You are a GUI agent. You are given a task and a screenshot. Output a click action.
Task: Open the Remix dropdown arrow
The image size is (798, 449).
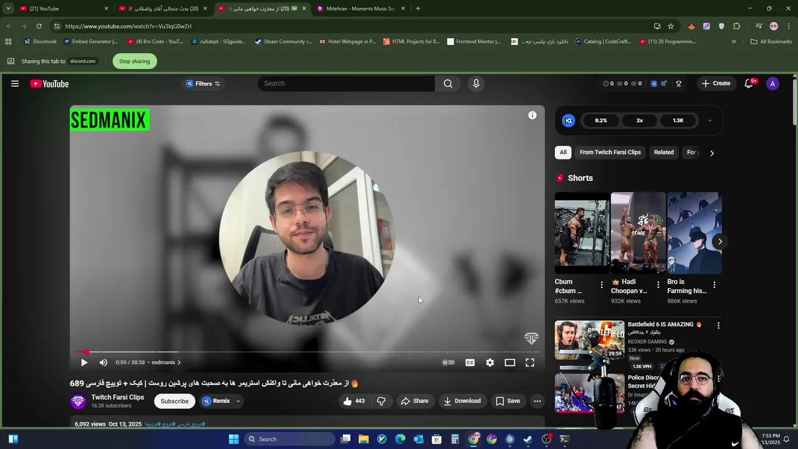pos(238,401)
